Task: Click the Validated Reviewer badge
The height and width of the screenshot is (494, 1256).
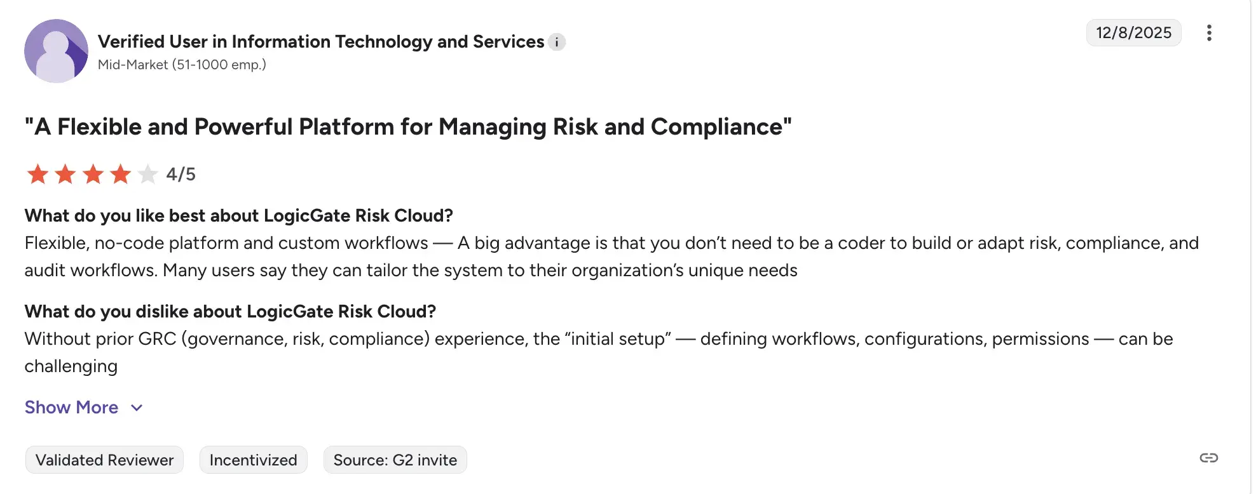Action: coord(104,460)
